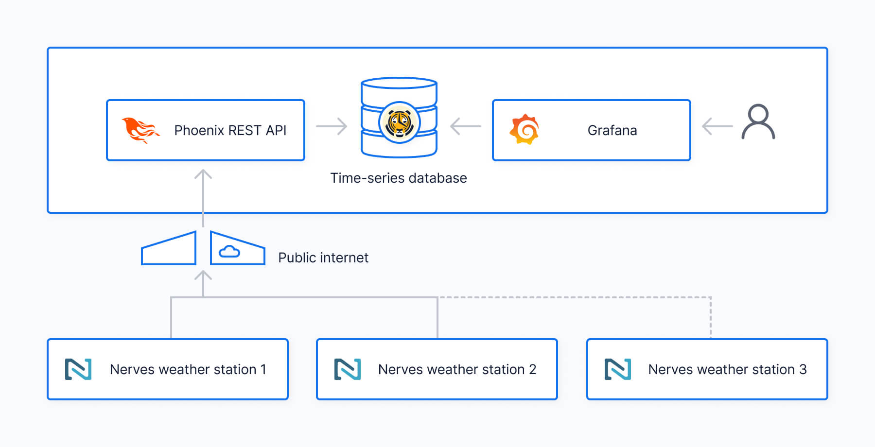Click Nerves logo for weather station 3

pos(617,369)
